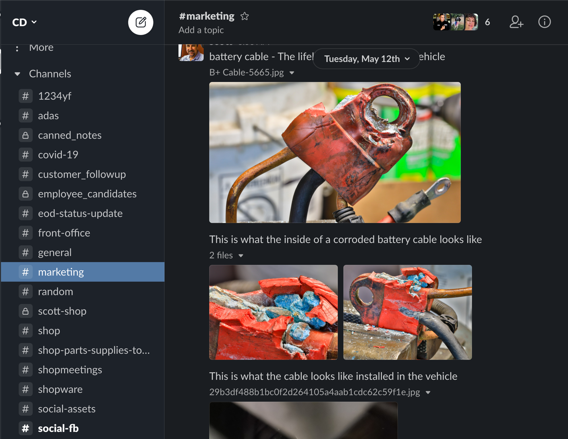Click the hash icon beside social-fb
The image size is (568, 439).
pos(25,428)
